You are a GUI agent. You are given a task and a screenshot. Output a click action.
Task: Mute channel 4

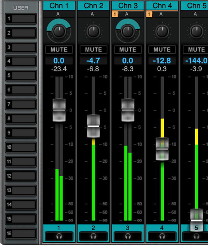point(162,49)
